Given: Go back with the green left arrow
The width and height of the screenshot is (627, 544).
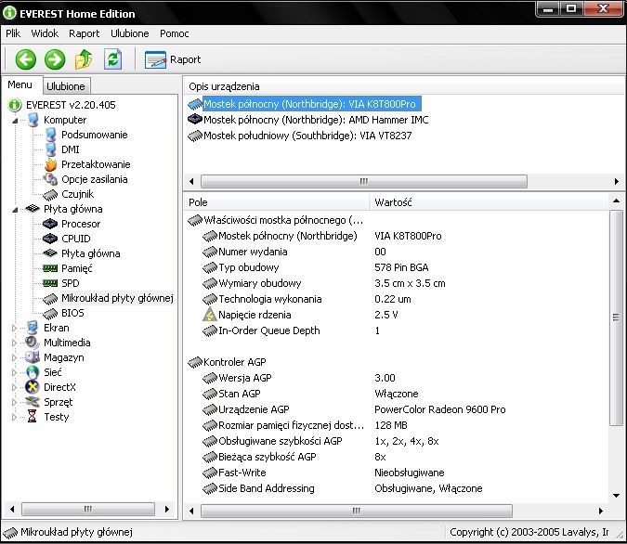Looking at the screenshot, I should [26, 59].
